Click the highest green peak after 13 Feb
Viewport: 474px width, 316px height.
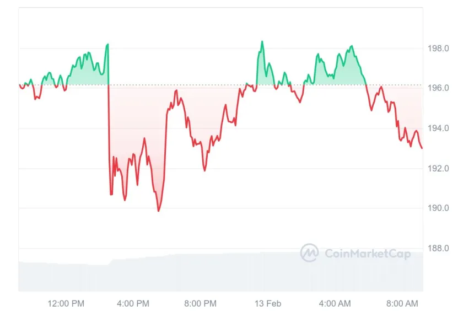click(x=262, y=41)
